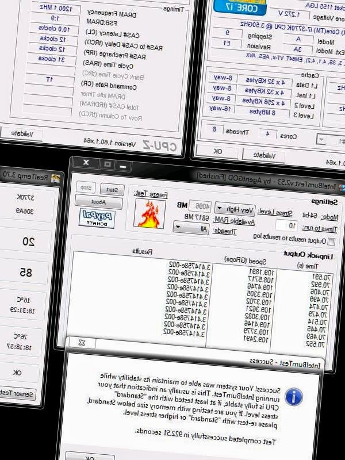
Task: Click the RAS# to CAS# Delay value
Action: (53, 39)
